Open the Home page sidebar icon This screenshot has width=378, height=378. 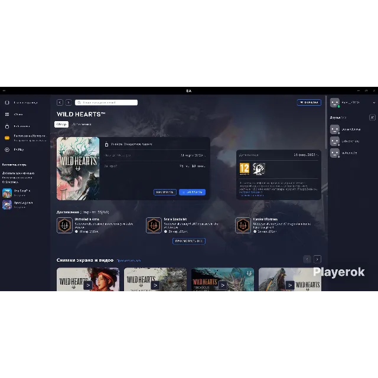(x=7, y=102)
